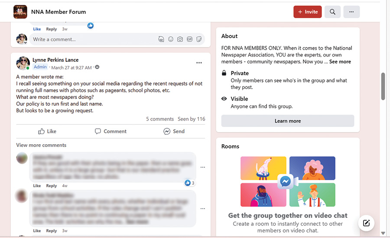Open options menu on Lynne's post
This screenshot has width=390, height=238.
coord(199,63)
